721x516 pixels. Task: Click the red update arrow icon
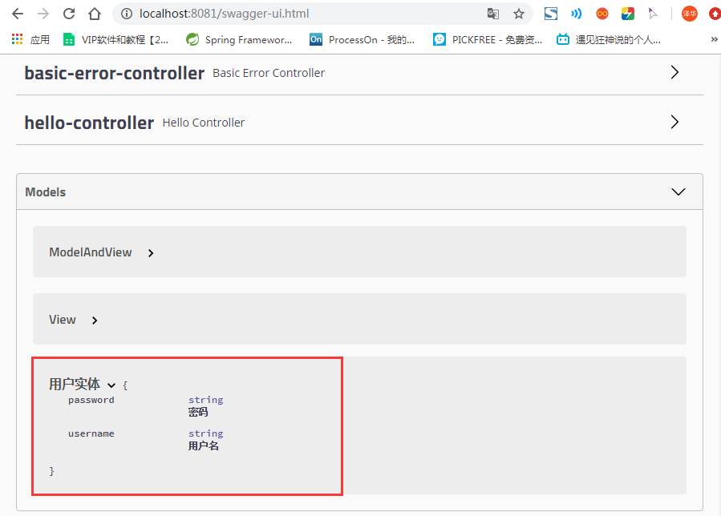point(715,14)
